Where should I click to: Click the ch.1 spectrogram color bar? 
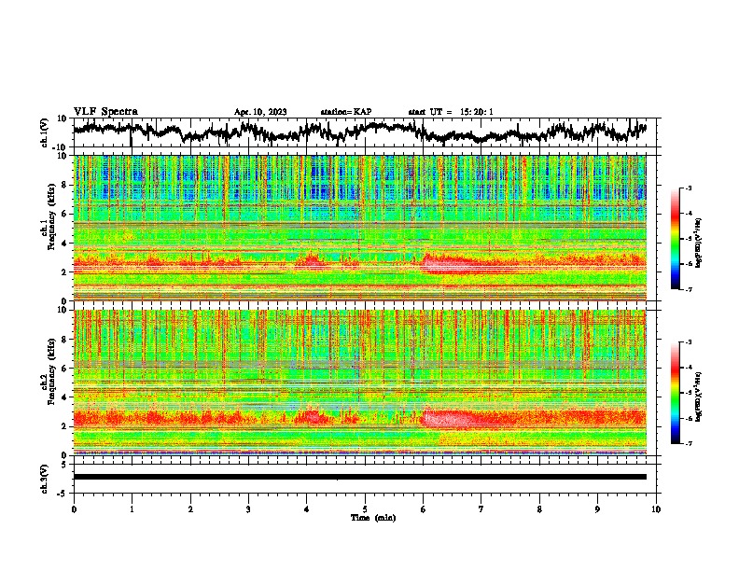[x=675, y=239]
